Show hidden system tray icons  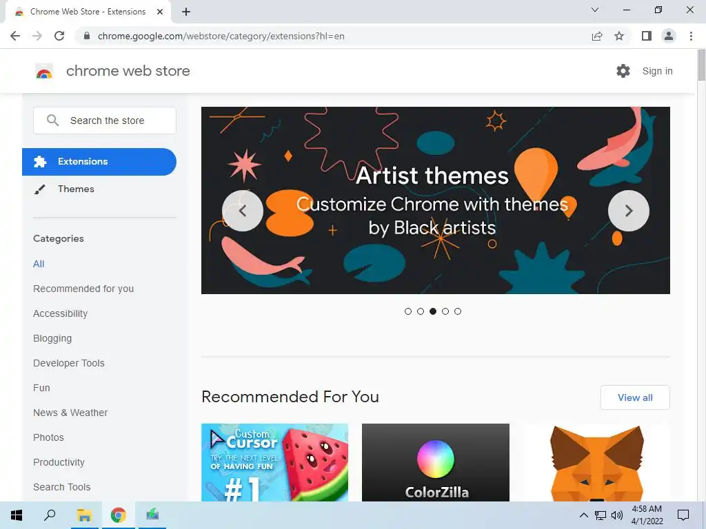583,515
